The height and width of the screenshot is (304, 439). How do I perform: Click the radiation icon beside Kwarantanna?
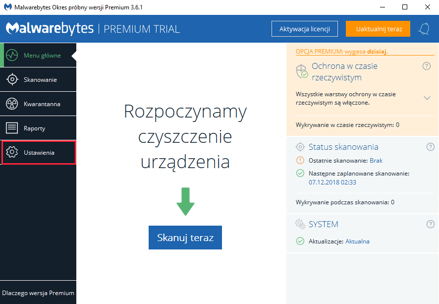tap(12, 104)
